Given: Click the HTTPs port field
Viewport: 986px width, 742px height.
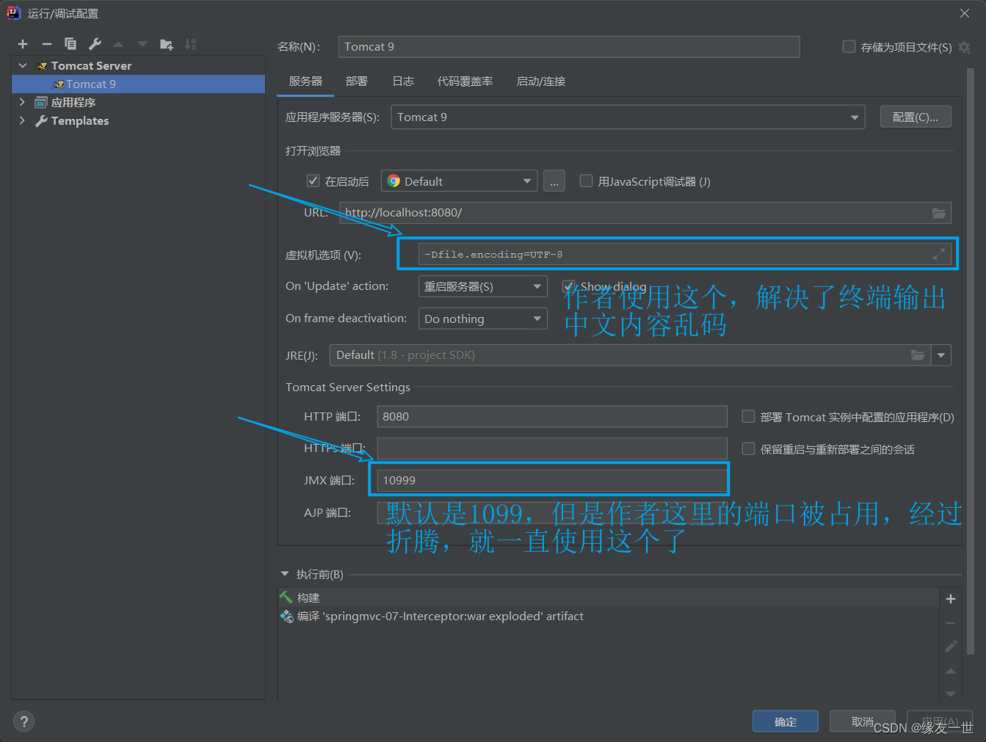Looking at the screenshot, I should 552,448.
